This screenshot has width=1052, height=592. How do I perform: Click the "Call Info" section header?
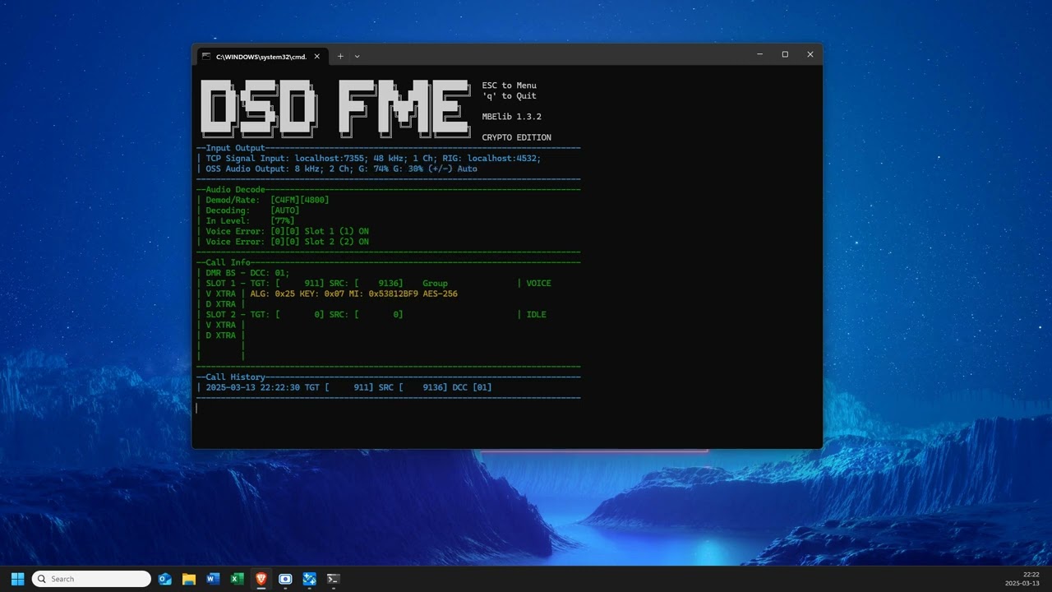pyautogui.click(x=228, y=262)
